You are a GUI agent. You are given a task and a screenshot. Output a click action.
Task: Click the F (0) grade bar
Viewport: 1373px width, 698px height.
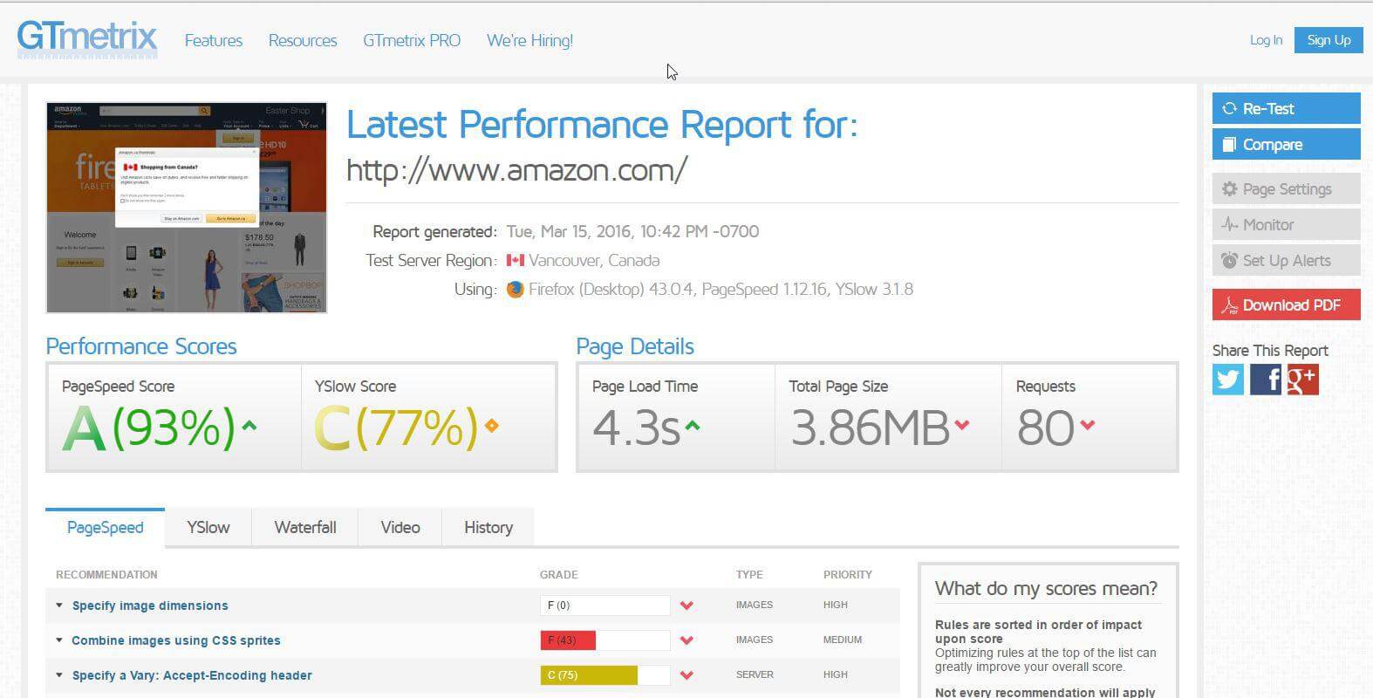click(x=605, y=605)
